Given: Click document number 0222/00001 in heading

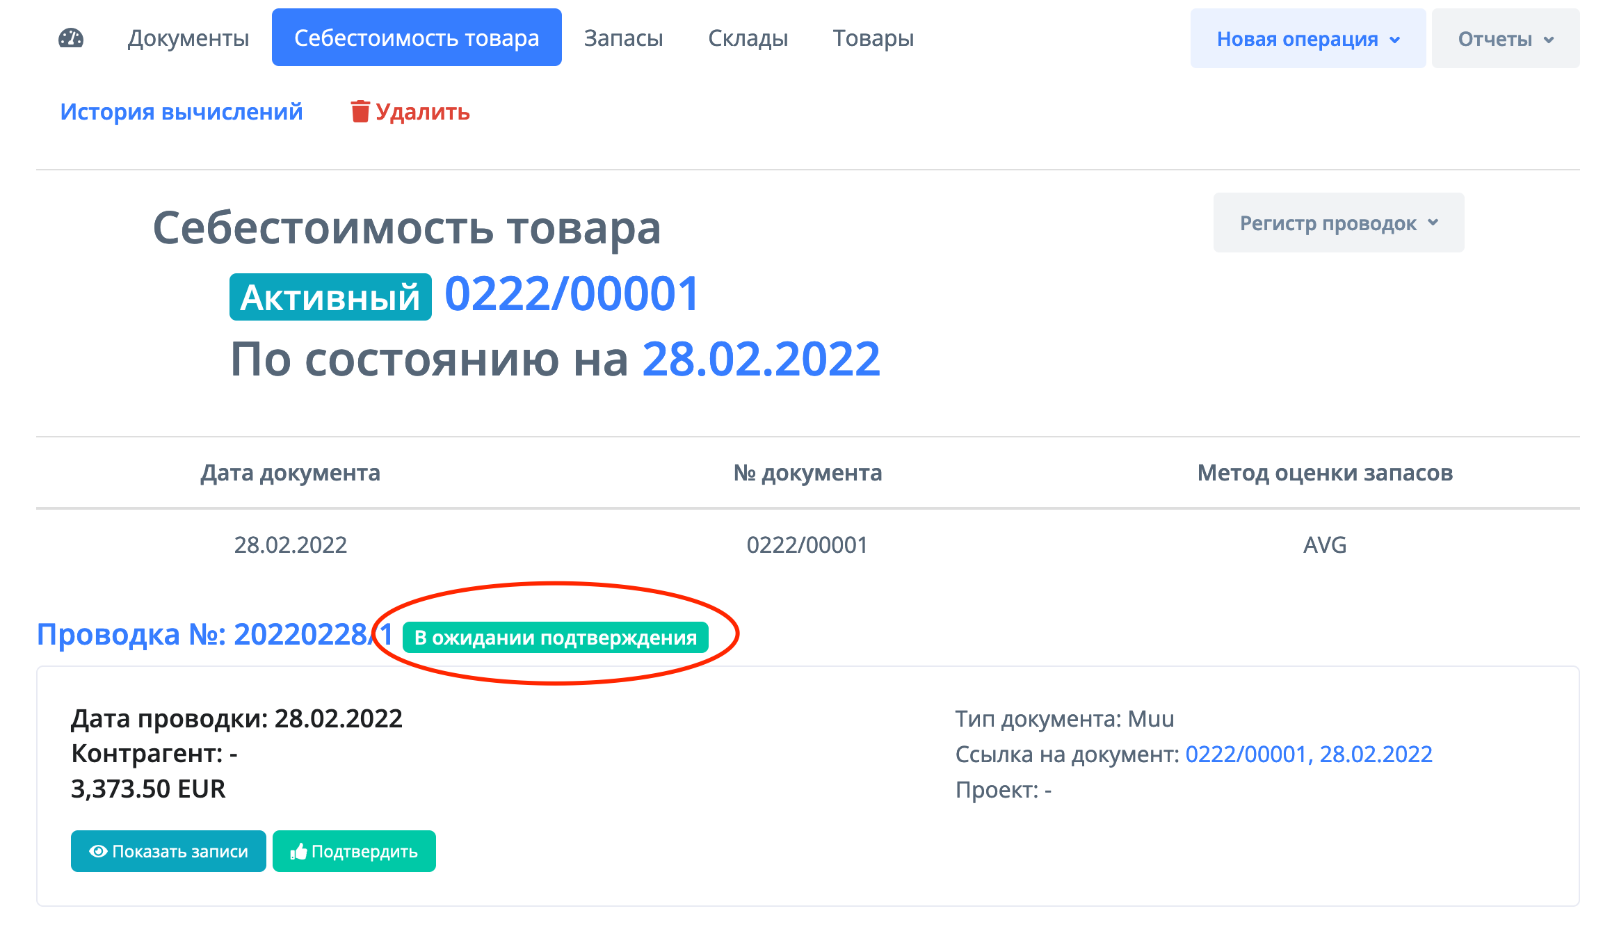Looking at the screenshot, I should point(572,294).
